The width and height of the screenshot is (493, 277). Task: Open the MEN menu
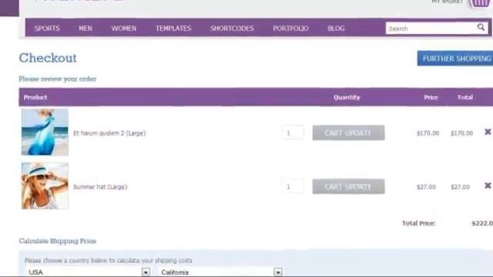(86, 28)
